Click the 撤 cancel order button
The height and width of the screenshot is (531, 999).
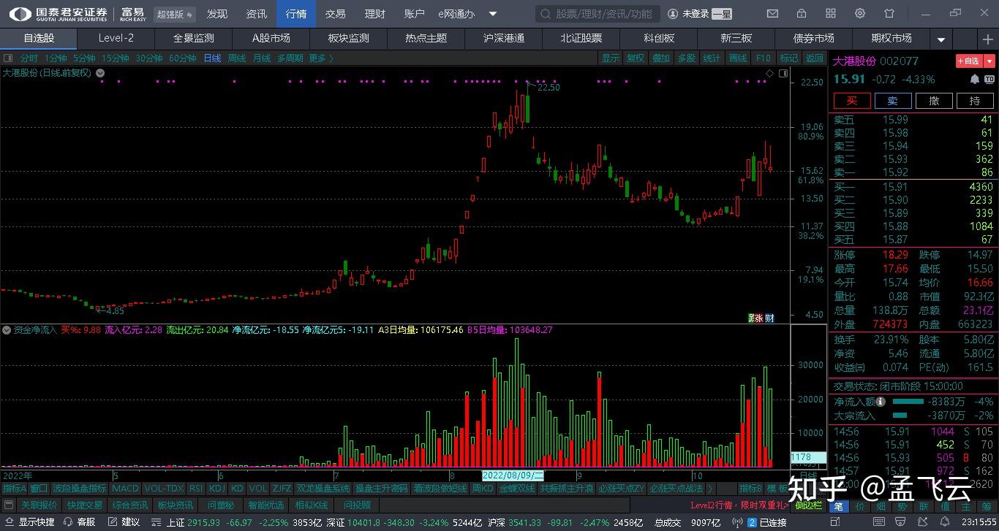pyautogui.click(x=934, y=101)
